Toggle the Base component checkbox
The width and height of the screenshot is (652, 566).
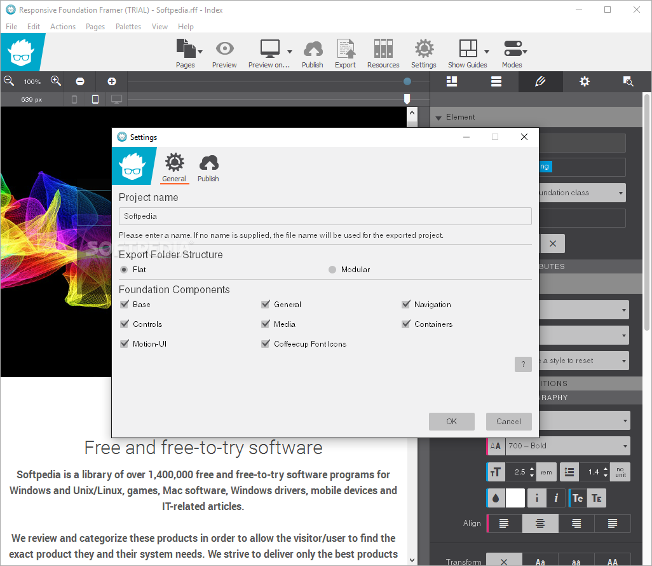coord(125,304)
